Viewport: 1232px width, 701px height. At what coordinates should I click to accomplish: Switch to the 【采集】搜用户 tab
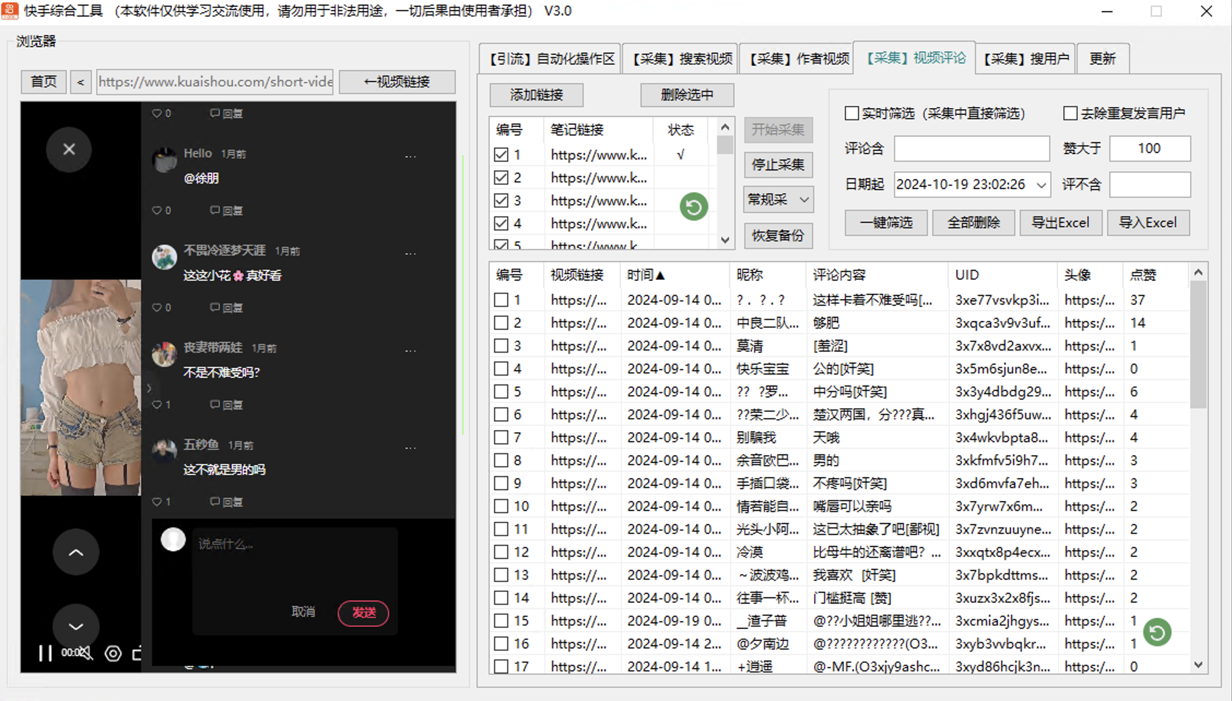coord(1025,58)
